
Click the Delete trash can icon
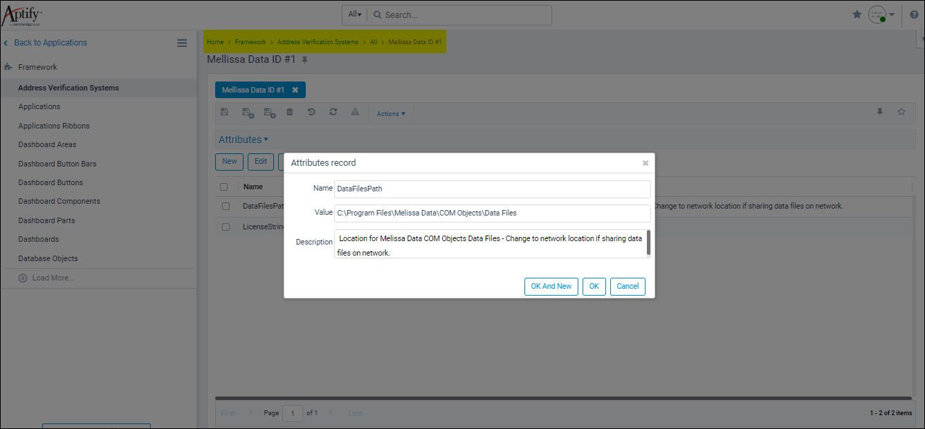[x=290, y=112]
